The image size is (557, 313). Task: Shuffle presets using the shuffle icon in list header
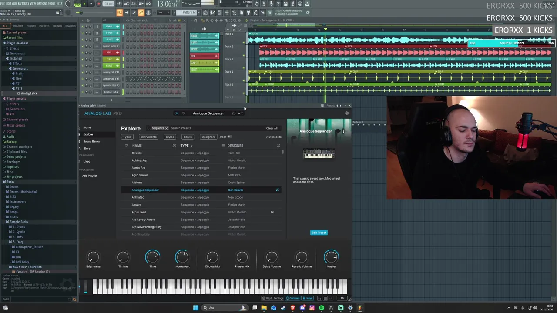click(278, 146)
